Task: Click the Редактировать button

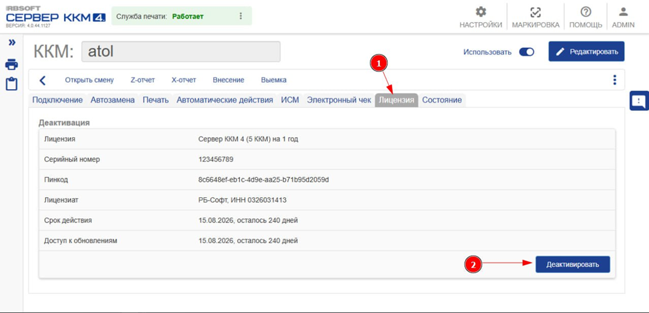Action: click(586, 51)
